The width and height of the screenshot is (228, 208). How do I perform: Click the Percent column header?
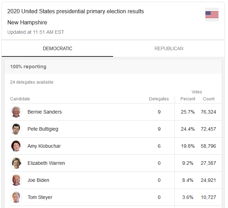(188, 99)
